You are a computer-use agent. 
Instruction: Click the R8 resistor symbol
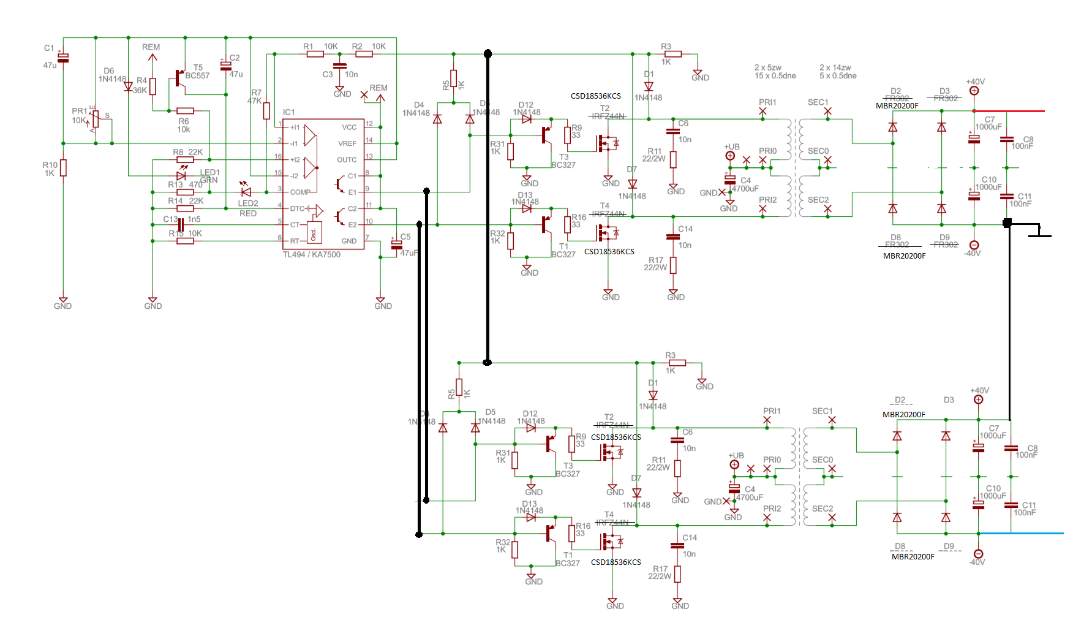click(185, 160)
